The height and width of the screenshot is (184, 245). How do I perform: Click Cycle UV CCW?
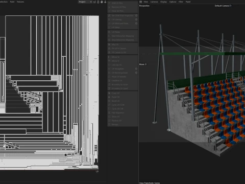pos(122,105)
